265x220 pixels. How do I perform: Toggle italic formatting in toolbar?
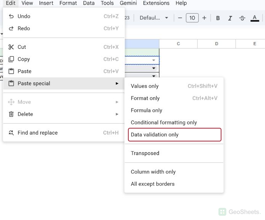pos(230,18)
